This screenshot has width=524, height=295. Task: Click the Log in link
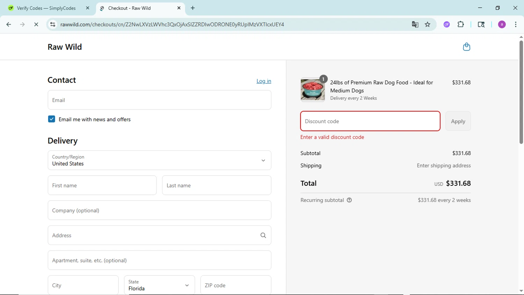(264, 81)
